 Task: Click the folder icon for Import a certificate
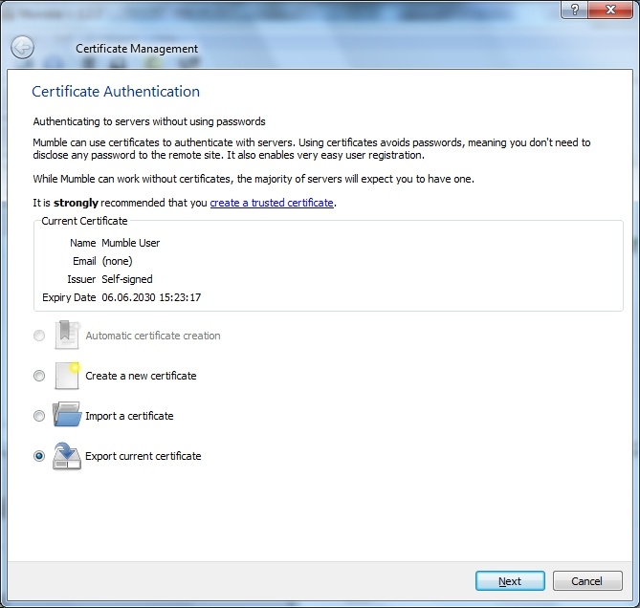(x=67, y=415)
